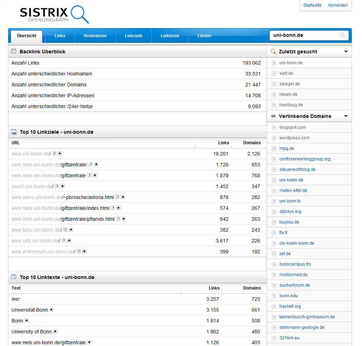Open external link icon for www3.uni-bonn.de/
The height and width of the screenshot is (346, 362).
click(x=57, y=186)
